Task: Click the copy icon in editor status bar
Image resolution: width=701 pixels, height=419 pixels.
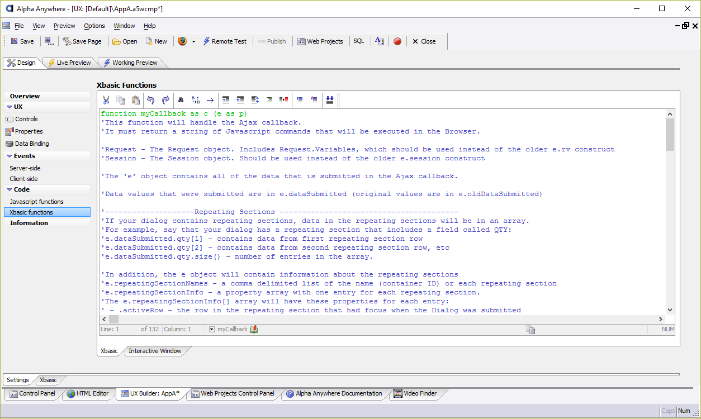Action: [531, 330]
